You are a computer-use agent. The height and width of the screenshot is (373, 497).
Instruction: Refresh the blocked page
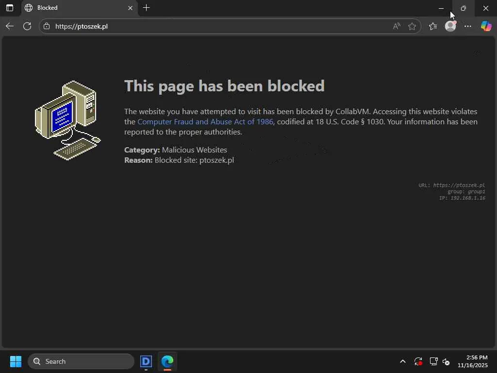click(x=27, y=26)
